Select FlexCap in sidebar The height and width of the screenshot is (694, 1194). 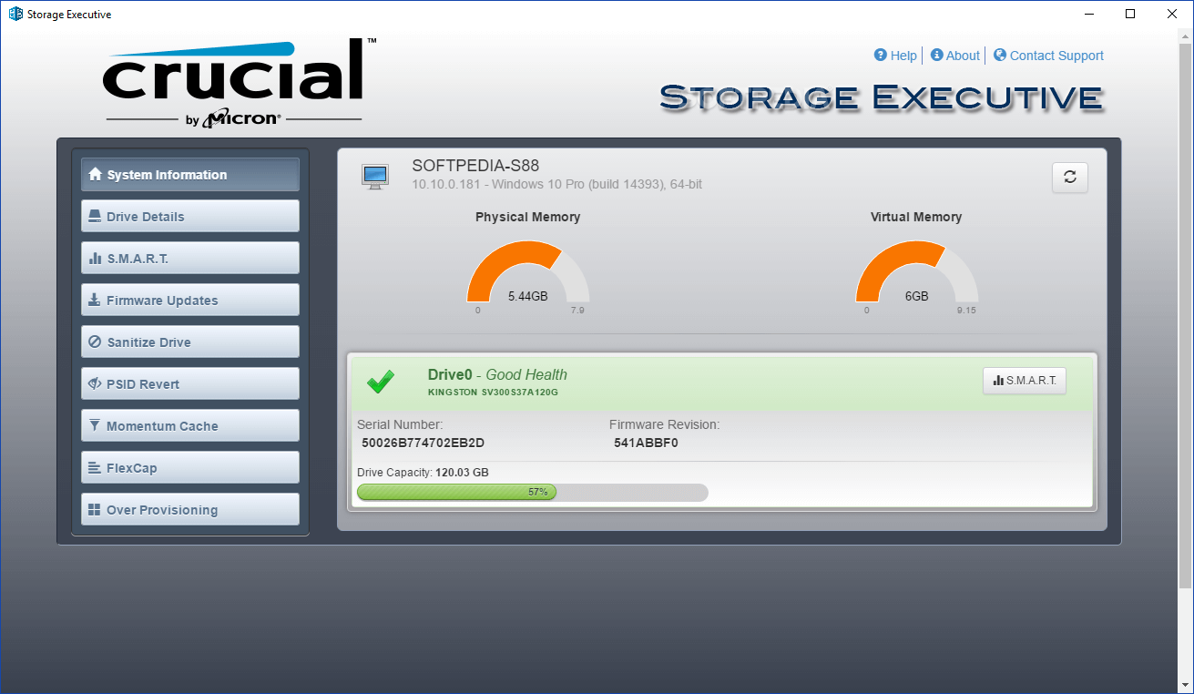click(190, 468)
